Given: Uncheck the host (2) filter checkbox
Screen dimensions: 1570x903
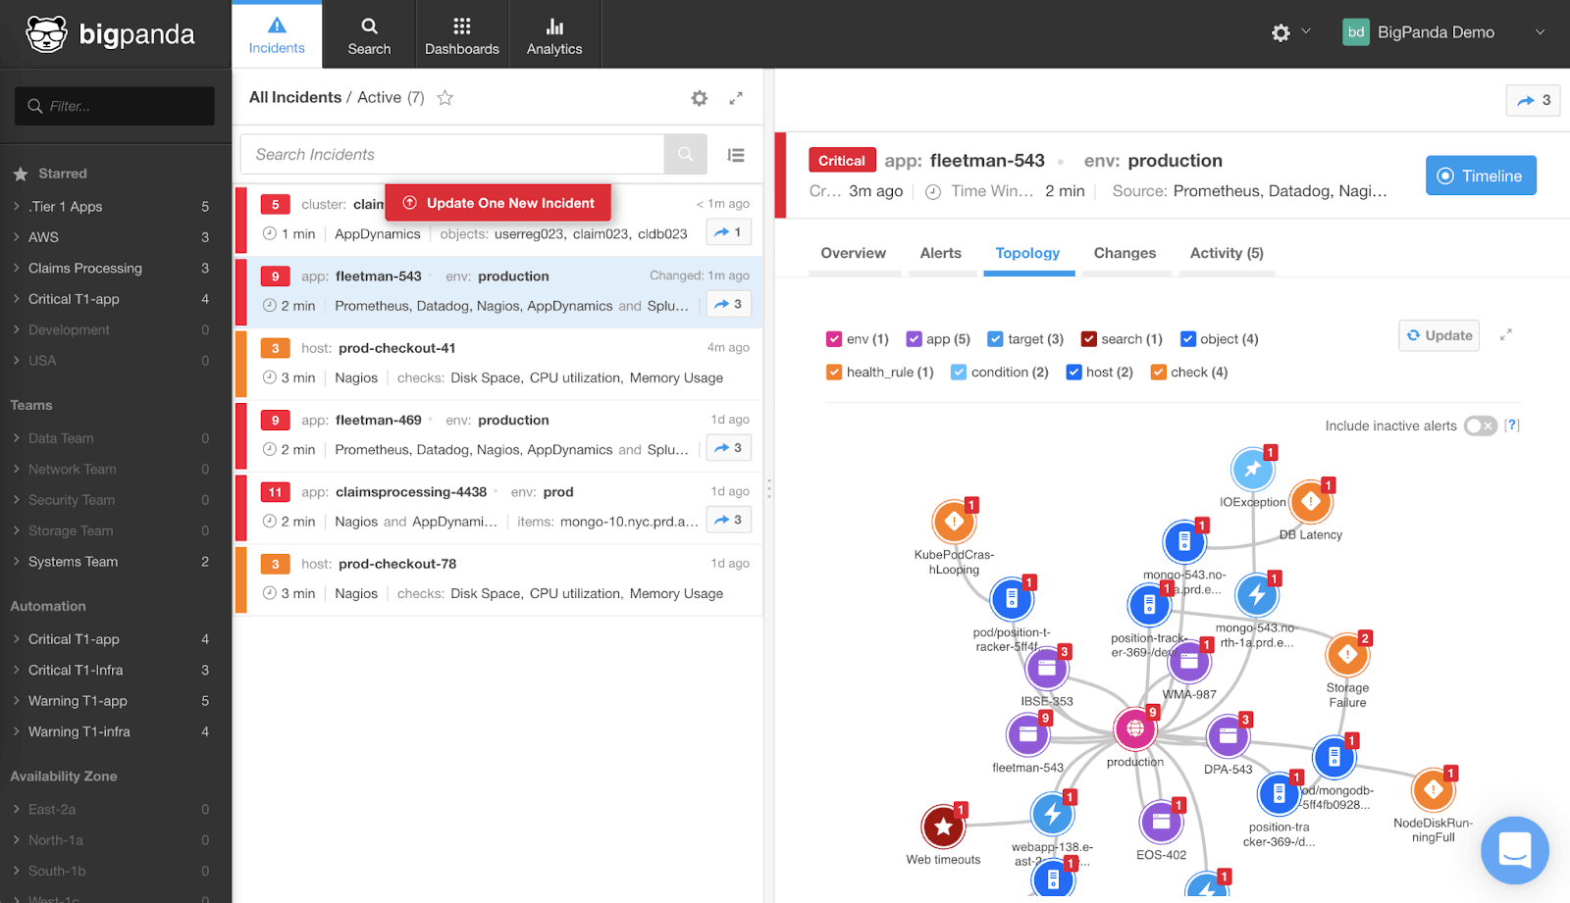Looking at the screenshot, I should (1073, 373).
